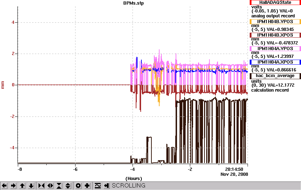Image resolution: width=301 pixels, height=190 pixels.
Task: Click the VAL=0.866616 readout
Action: click(x=281, y=70)
